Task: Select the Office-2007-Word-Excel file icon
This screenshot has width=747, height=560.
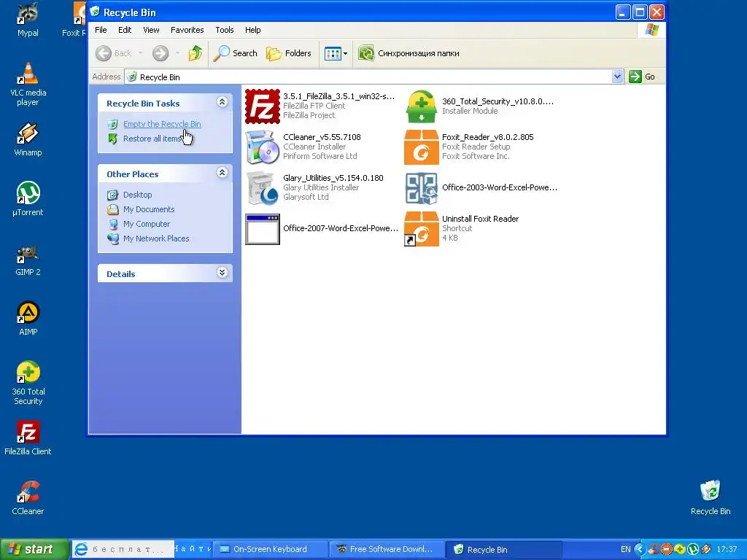Action: pyautogui.click(x=263, y=229)
